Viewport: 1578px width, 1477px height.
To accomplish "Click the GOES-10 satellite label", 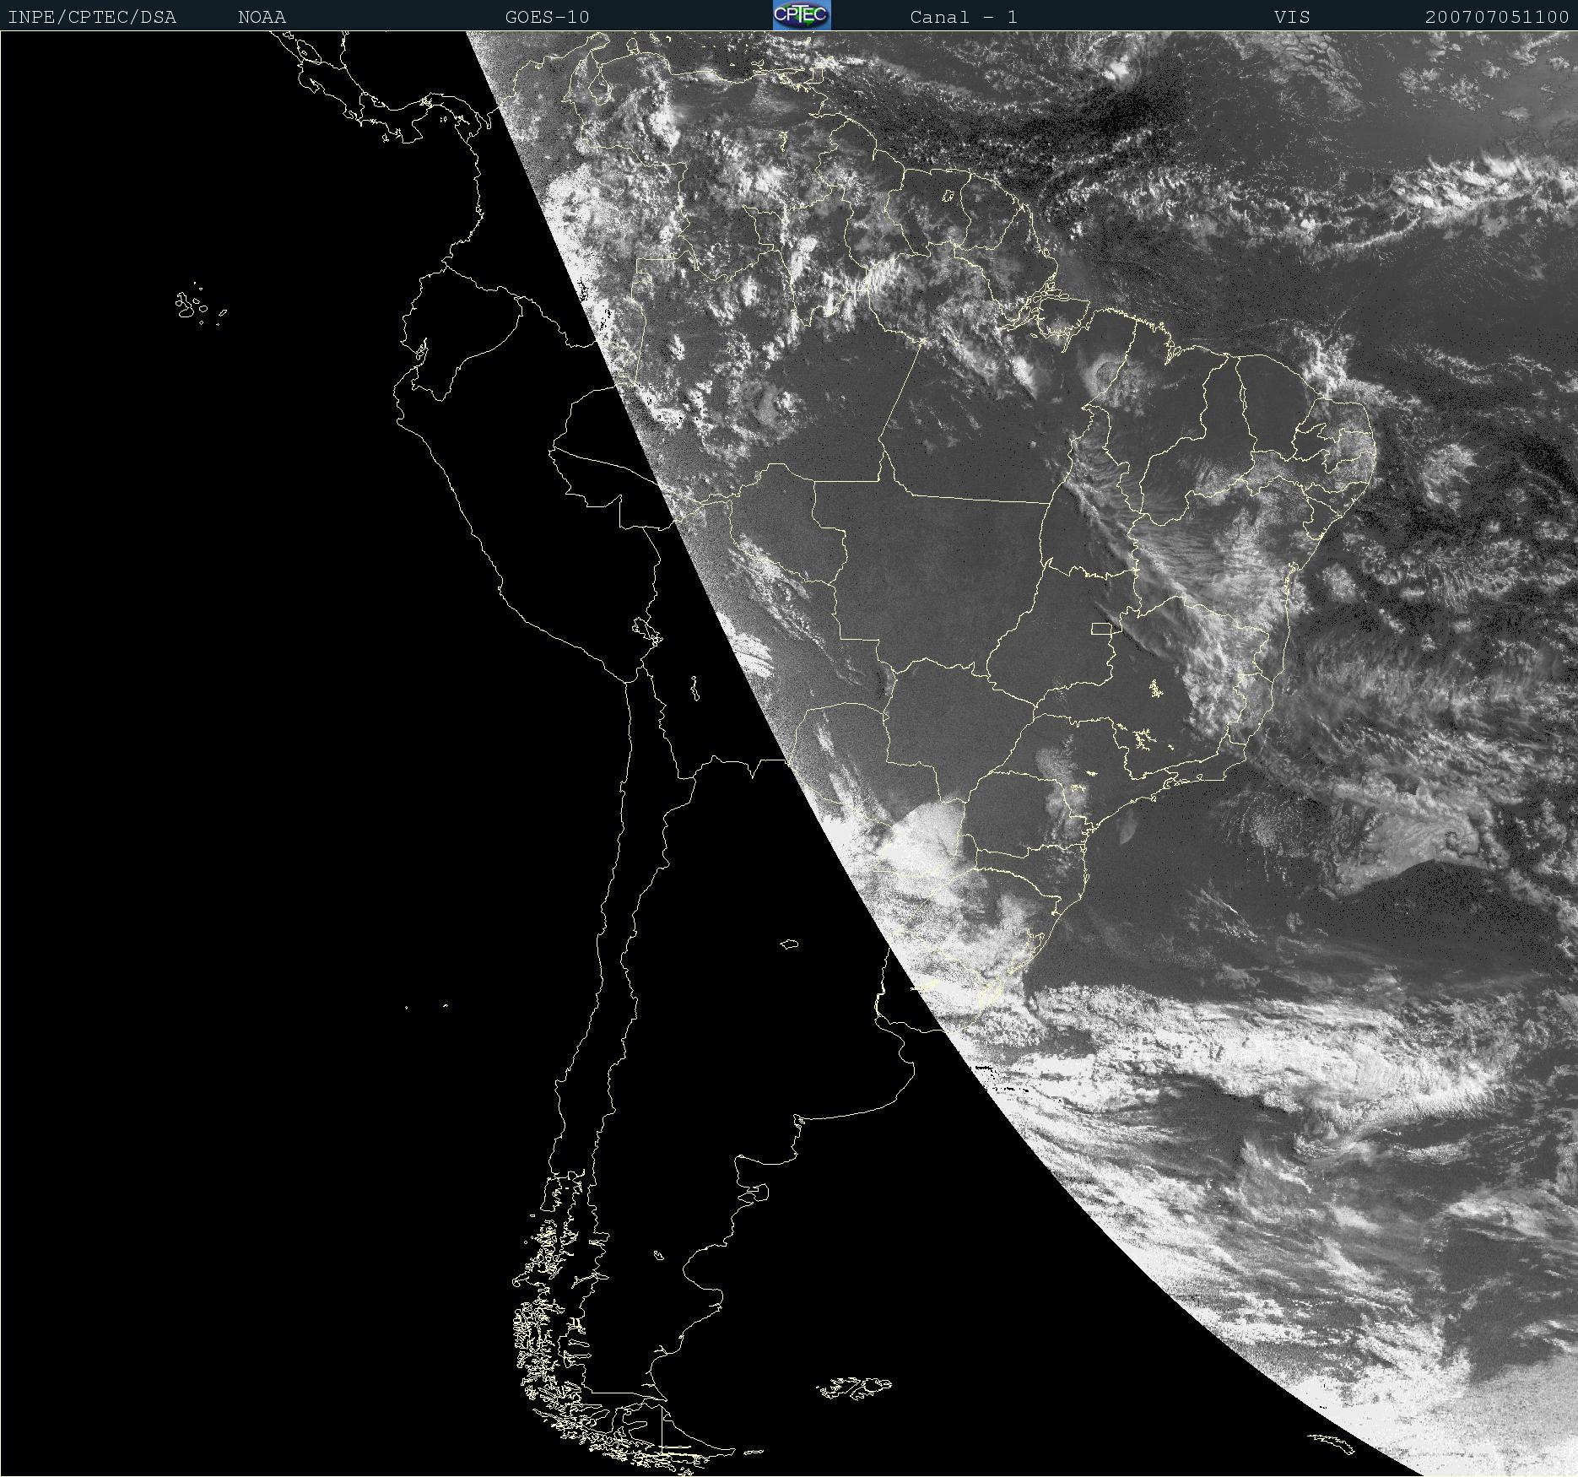I will pyautogui.click(x=548, y=17).
